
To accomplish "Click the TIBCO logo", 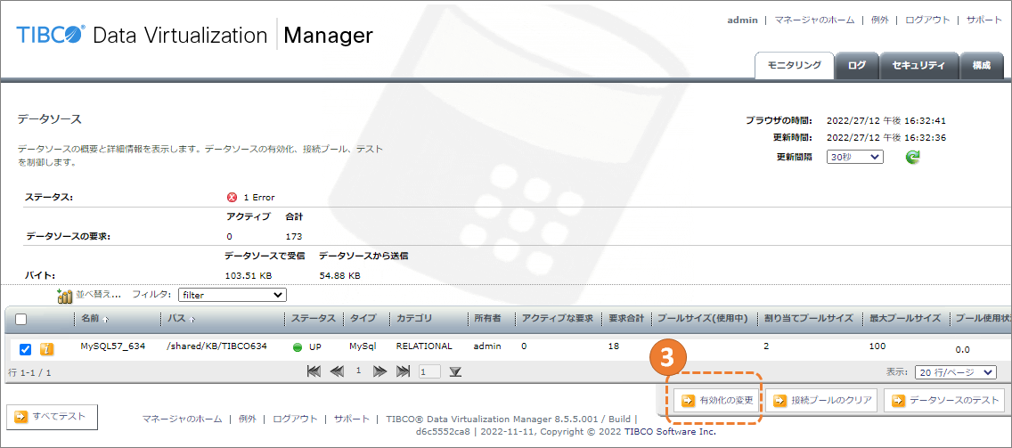I will click(x=51, y=34).
